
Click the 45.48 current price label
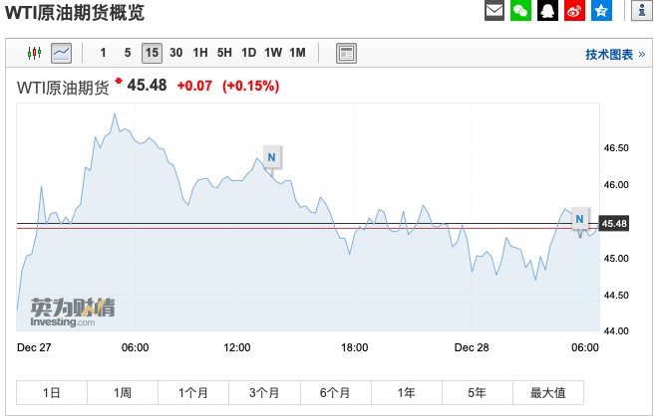tap(616, 223)
